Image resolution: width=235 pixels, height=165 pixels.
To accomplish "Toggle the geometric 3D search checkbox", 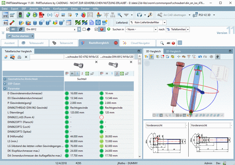I will [96, 29].
